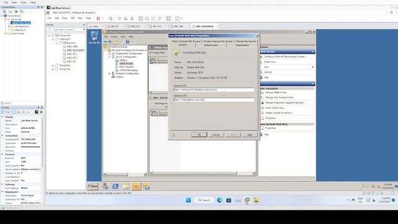This screenshot has height=224, width=398.
Task: Click the blue help icon in Exchange toolbar
Action: [x=127, y=42]
